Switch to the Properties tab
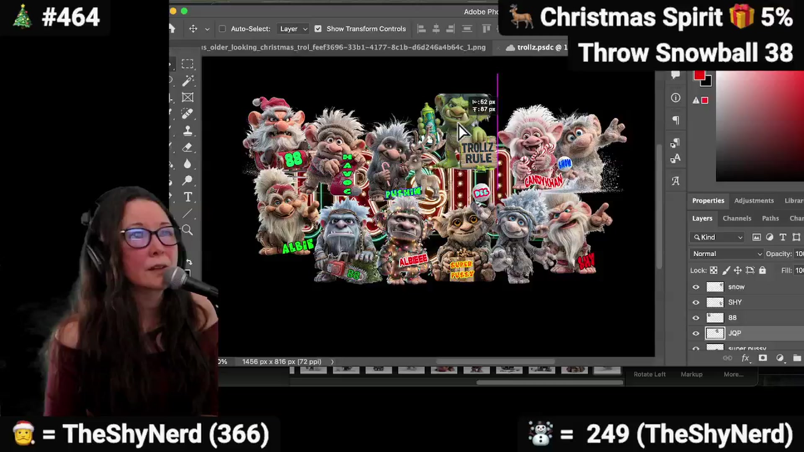The height and width of the screenshot is (452, 804). coord(708,200)
